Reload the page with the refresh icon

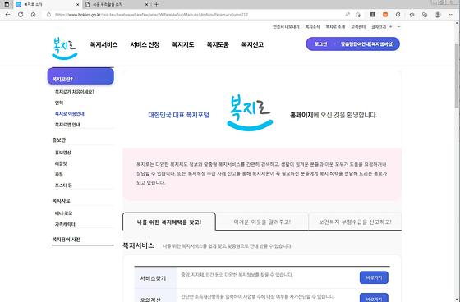21,15
